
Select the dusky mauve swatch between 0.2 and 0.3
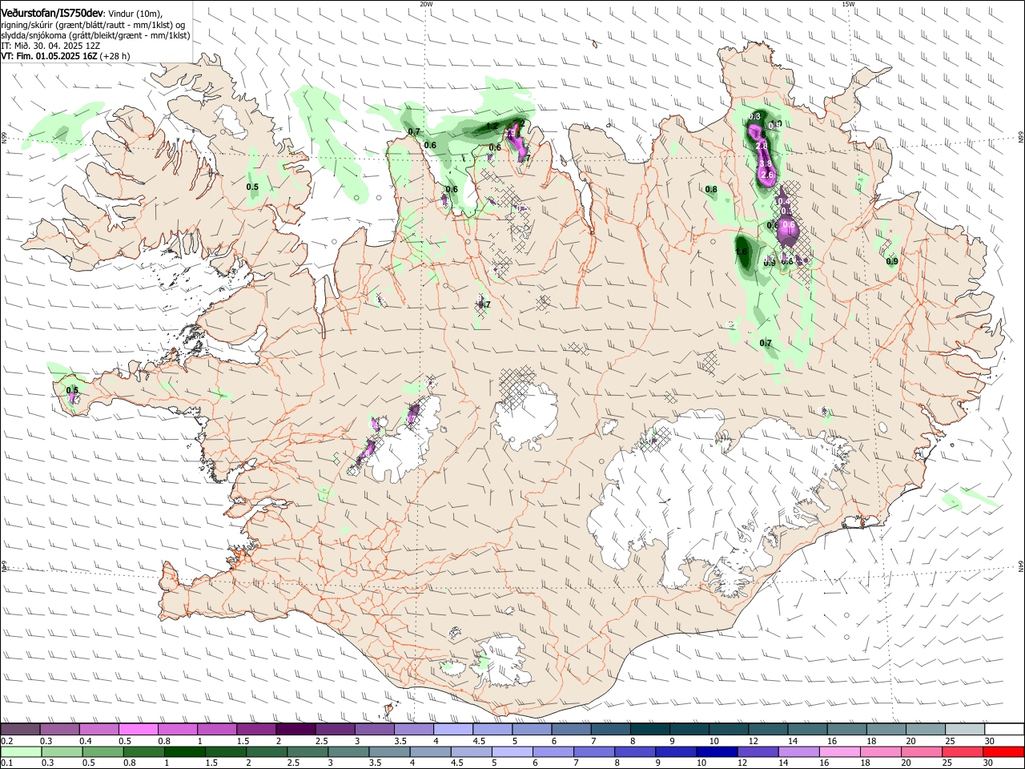[x=20, y=730]
